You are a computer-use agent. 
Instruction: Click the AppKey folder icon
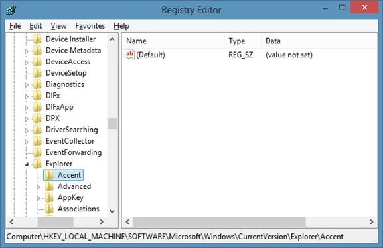click(x=49, y=197)
